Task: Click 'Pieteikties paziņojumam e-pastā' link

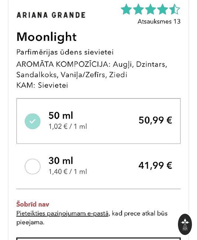Action: 62,213
